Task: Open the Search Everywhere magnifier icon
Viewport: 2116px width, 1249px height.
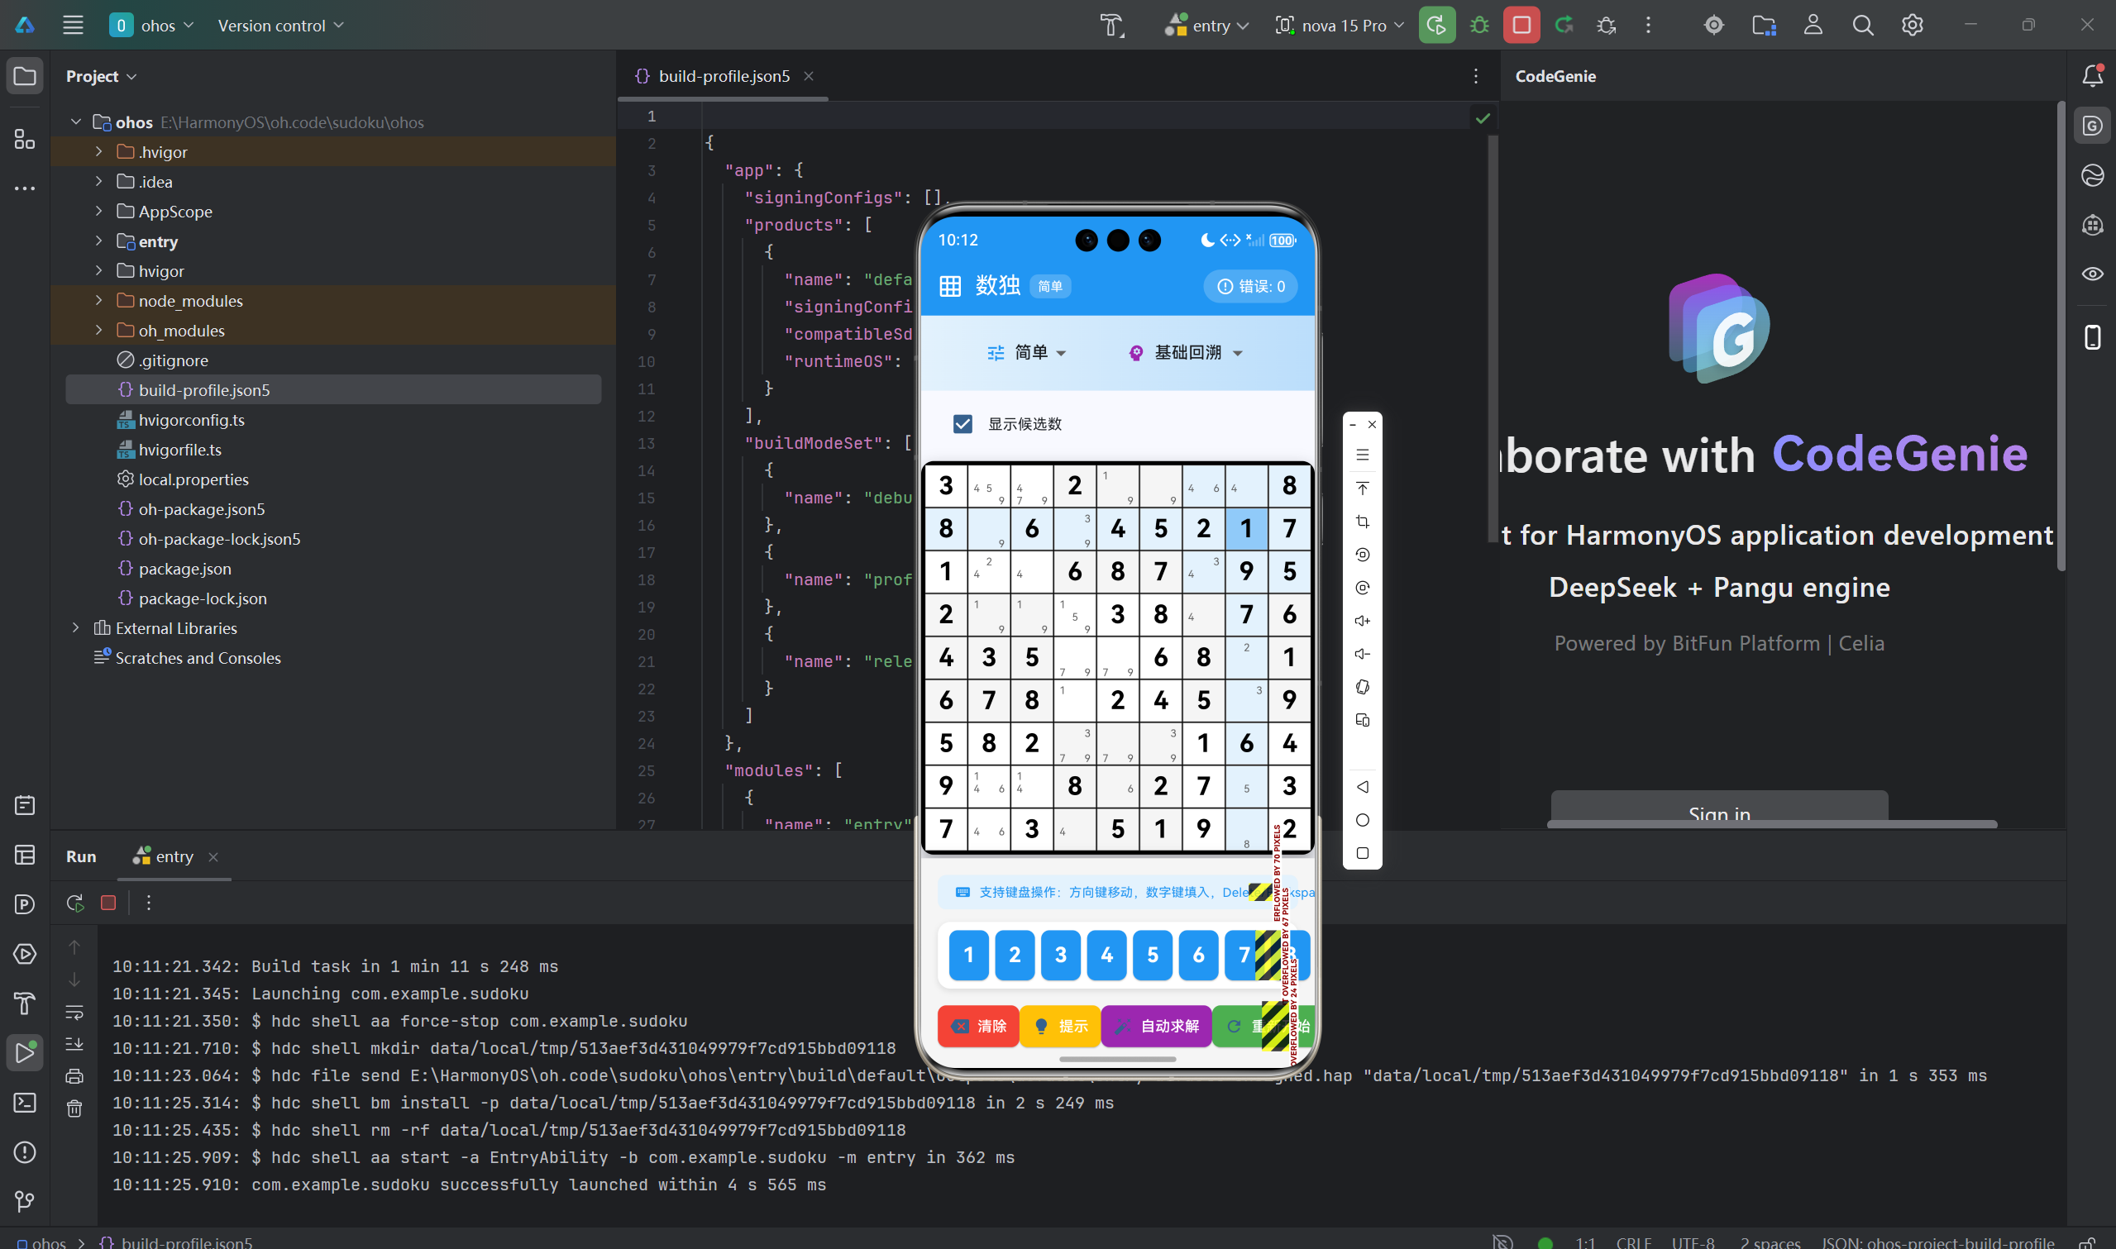Action: pos(1863,26)
